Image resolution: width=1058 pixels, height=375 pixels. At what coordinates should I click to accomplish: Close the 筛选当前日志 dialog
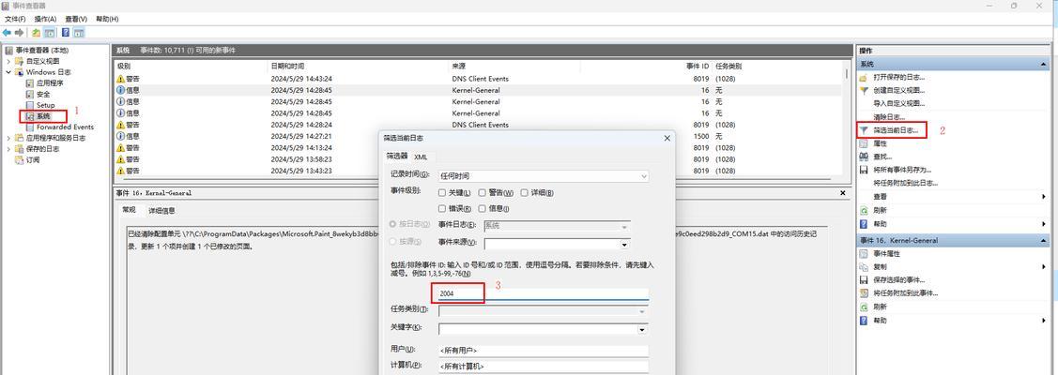click(x=667, y=138)
